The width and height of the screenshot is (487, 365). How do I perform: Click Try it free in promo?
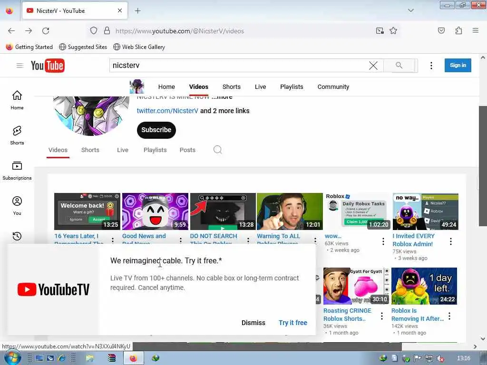tap(293, 323)
